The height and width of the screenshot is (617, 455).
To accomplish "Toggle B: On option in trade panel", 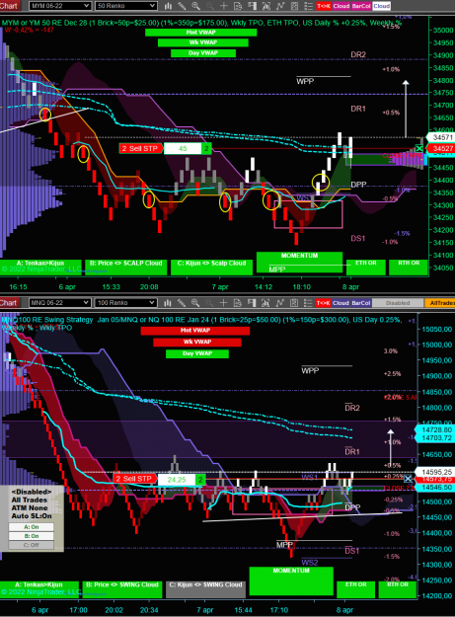I will click(31, 536).
